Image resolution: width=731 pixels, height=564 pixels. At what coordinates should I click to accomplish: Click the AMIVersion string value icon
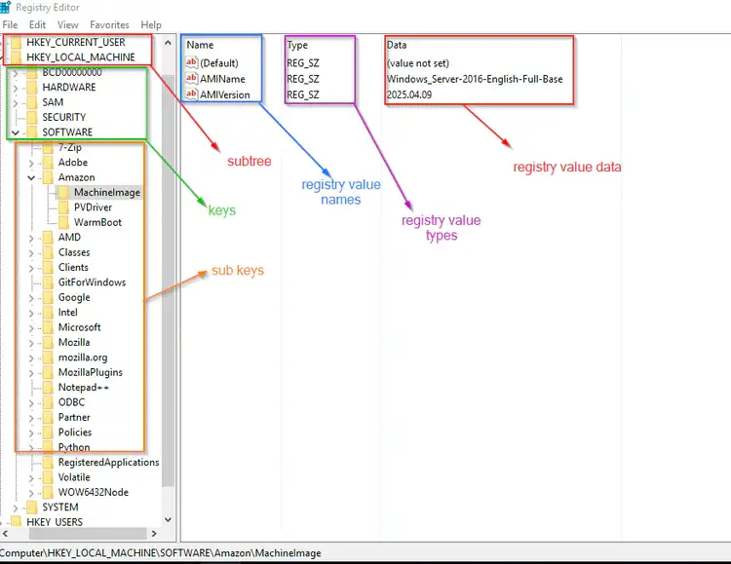click(x=192, y=95)
